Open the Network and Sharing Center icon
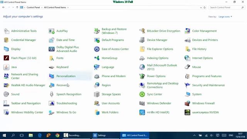Image resolution: width=247 pixels, height=139 pixels. pyautogui.click(x=7, y=76)
